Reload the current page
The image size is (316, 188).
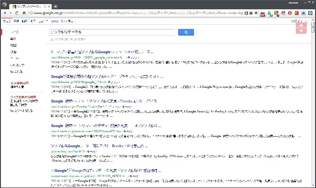point(17,13)
